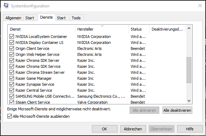This screenshot has height=136, width=206.
Task: Click the Alle aktivieren button
Action: click(144, 110)
